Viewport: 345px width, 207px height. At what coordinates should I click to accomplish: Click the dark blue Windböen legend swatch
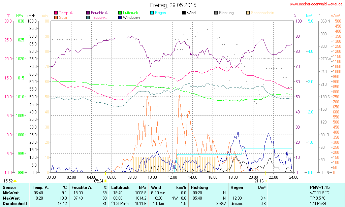click(x=120, y=18)
